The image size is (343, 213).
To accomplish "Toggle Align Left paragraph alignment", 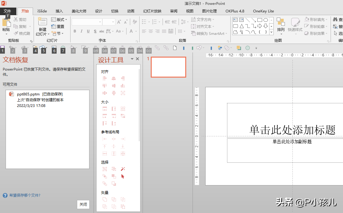I will 144,31.
